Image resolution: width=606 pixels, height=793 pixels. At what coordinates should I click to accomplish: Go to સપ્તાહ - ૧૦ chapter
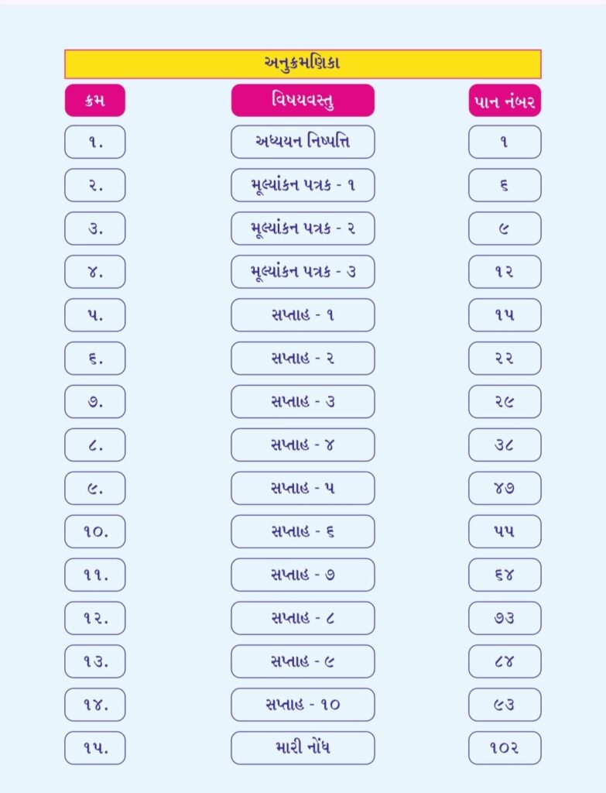[x=303, y=705]
